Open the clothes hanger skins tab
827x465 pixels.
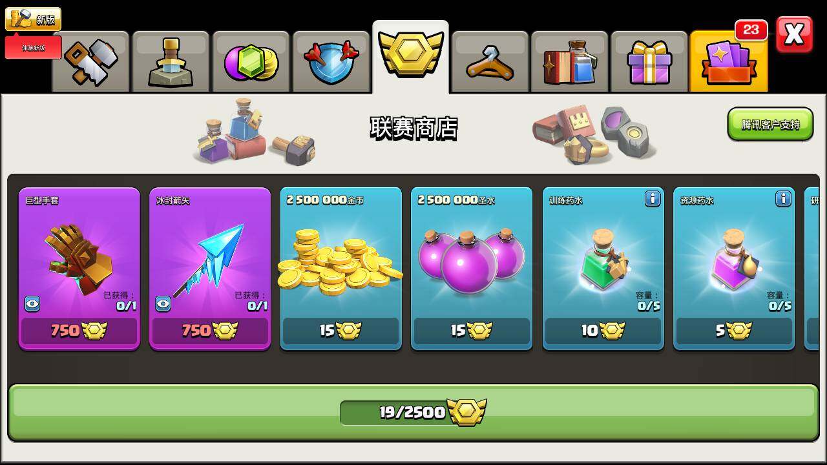[x=490, y=62]
